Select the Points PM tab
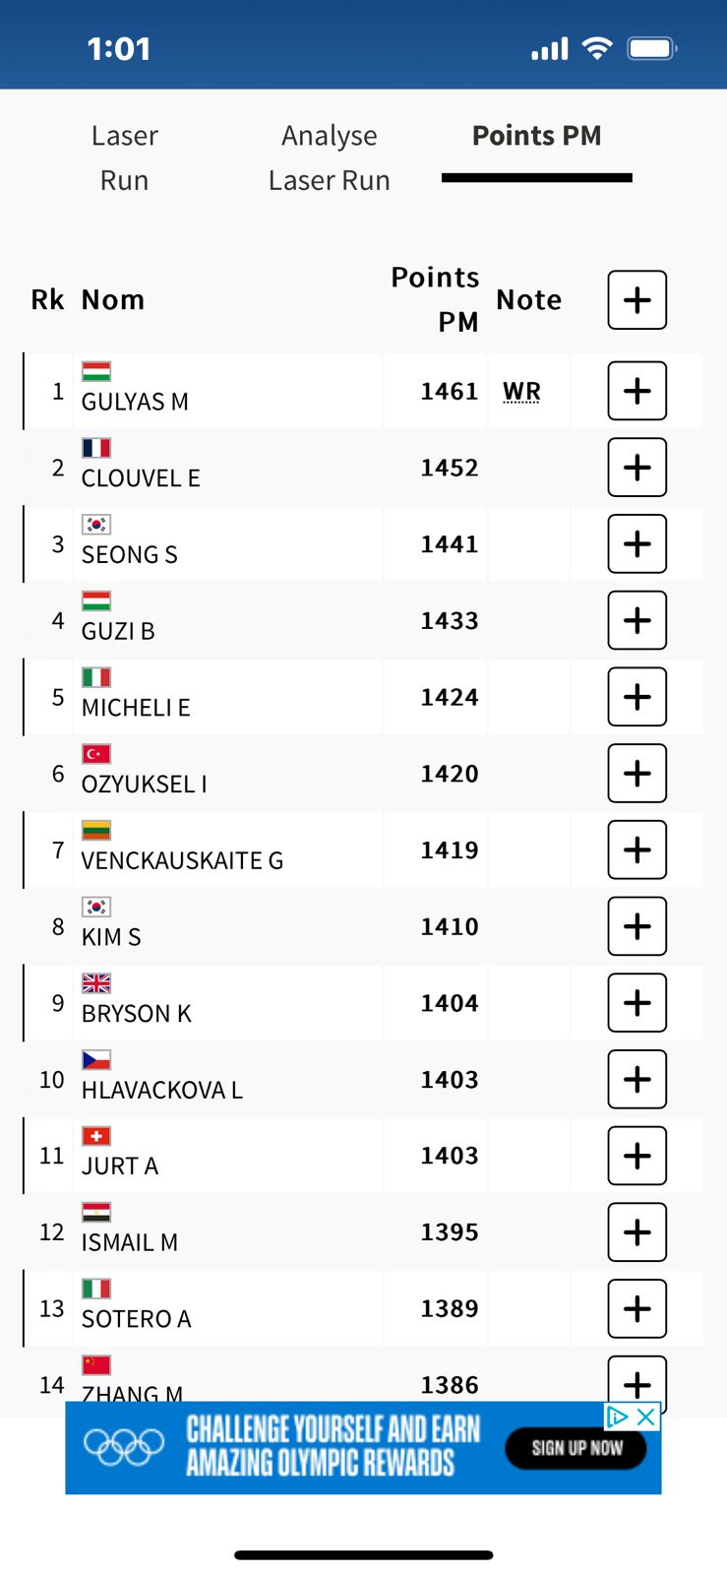727x1575 pixels. click(x=537, y=136)
